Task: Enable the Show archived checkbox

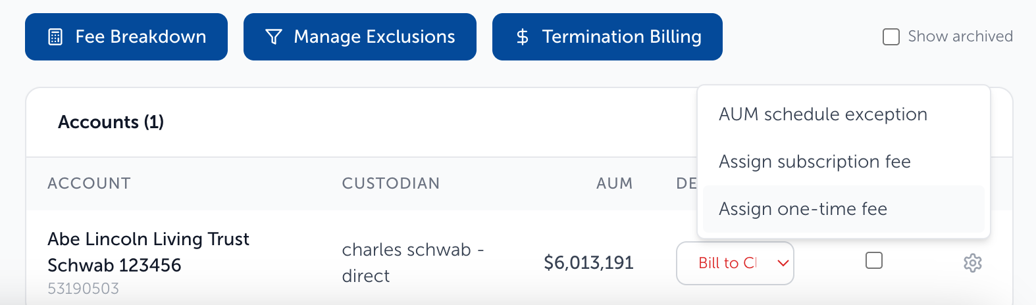Action: pyautogui.click(x=891, y=37)
